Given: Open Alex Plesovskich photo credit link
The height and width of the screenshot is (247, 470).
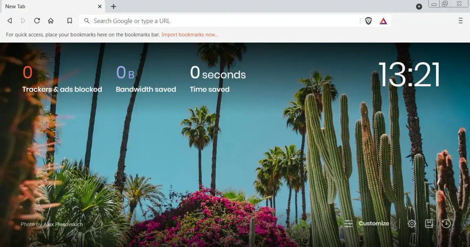Looking at the screenshot, I should click(63, 224).
